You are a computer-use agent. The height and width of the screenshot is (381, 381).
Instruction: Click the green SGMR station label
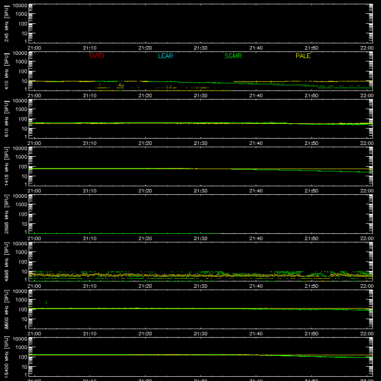[x=233, y=56]
